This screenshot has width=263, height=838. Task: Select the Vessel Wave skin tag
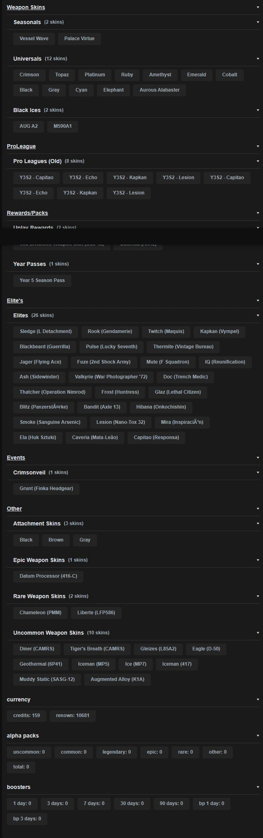pyautogui.click(x=34, y=39)
